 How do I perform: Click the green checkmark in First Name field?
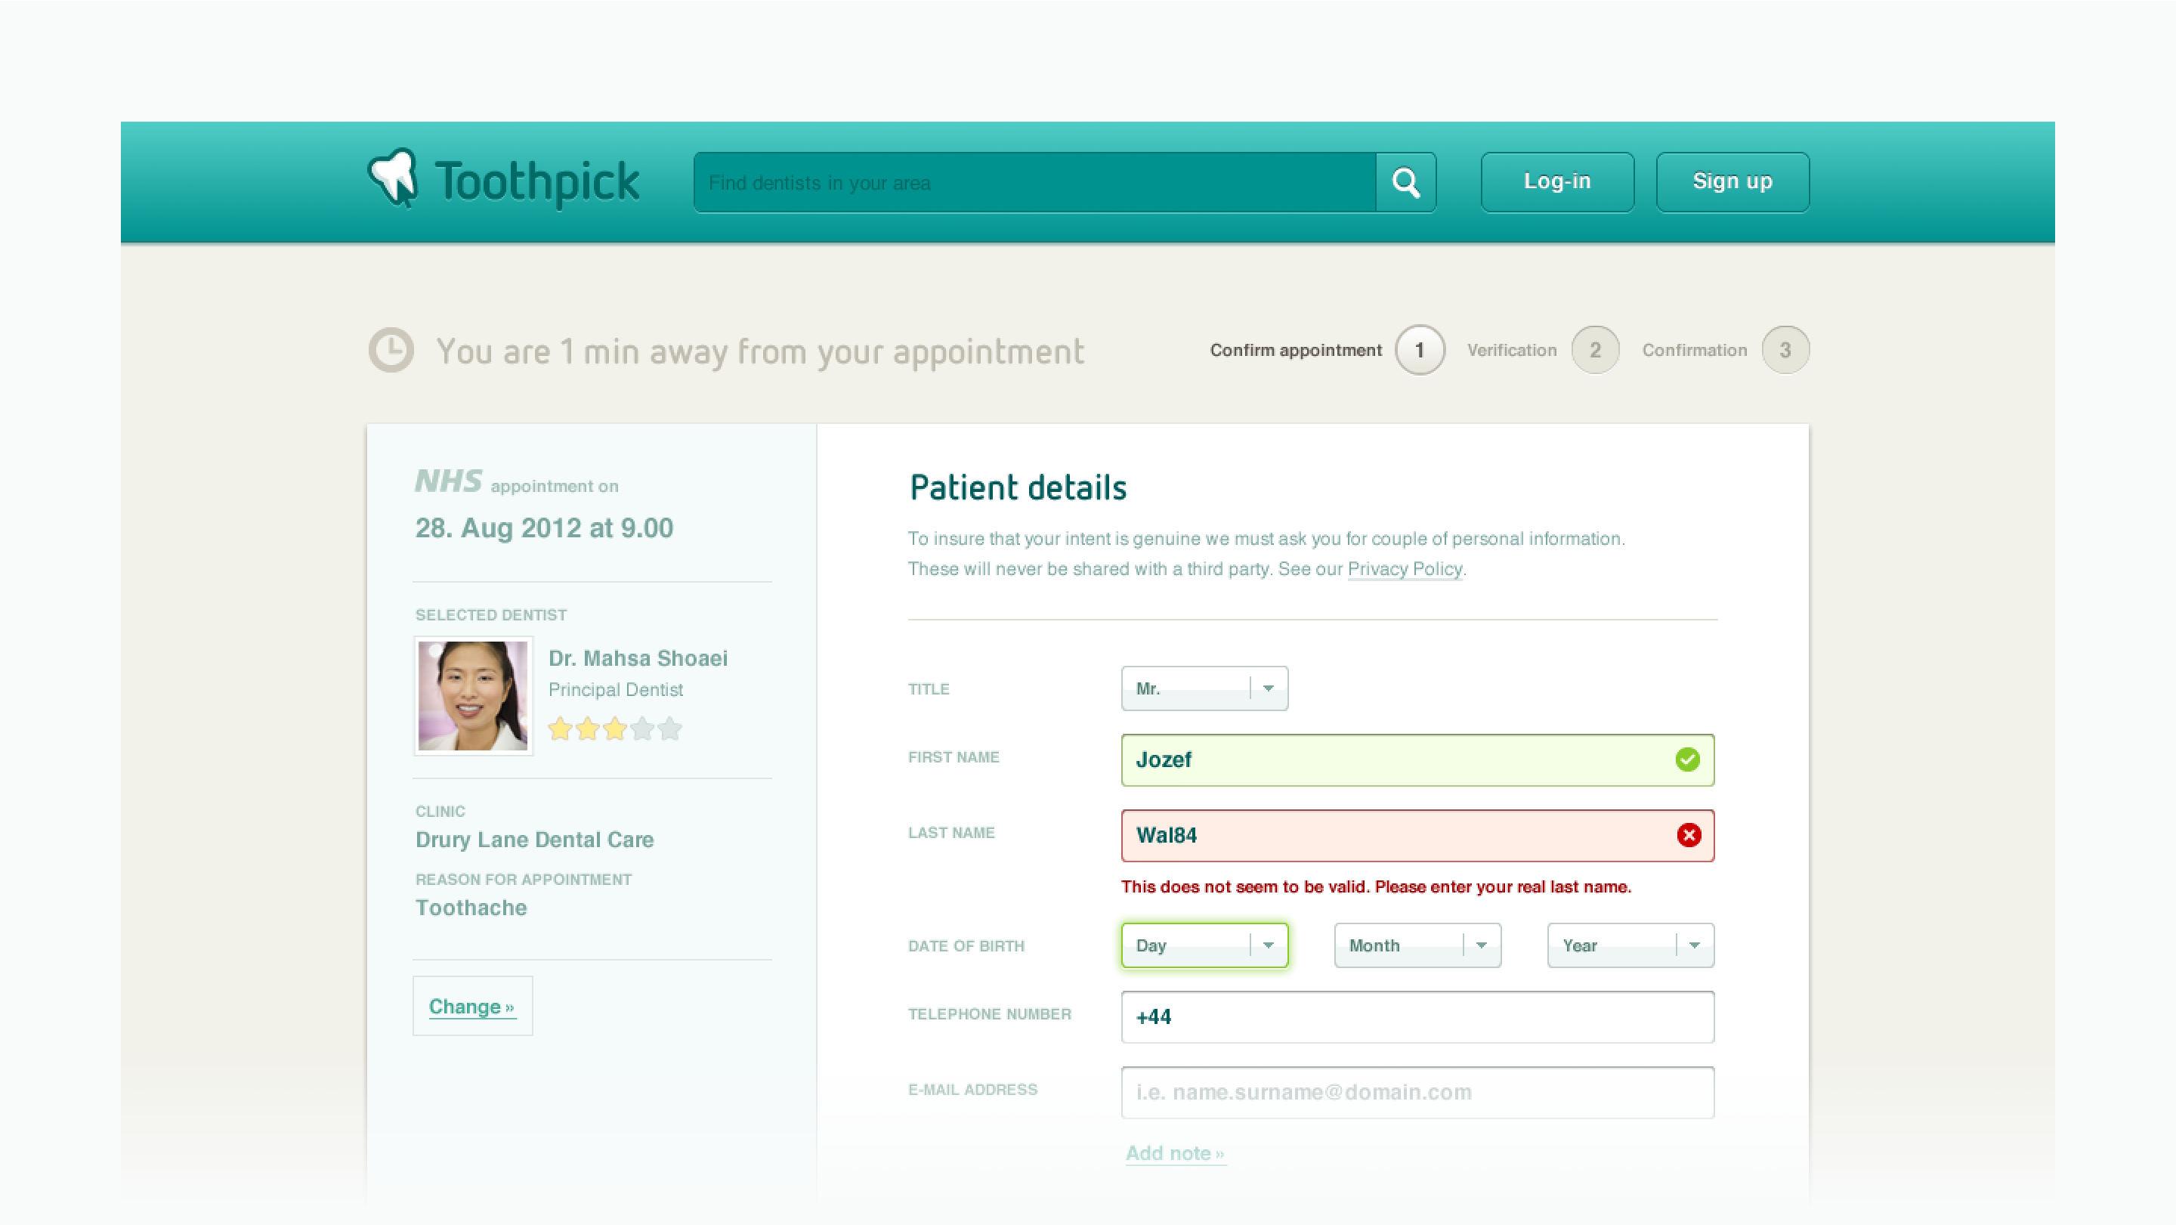coord(1687,759)
